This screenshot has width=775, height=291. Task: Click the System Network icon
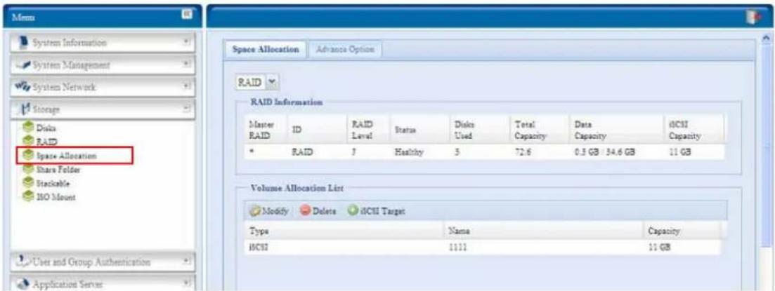pyautogui.click(x=22, y=87)
